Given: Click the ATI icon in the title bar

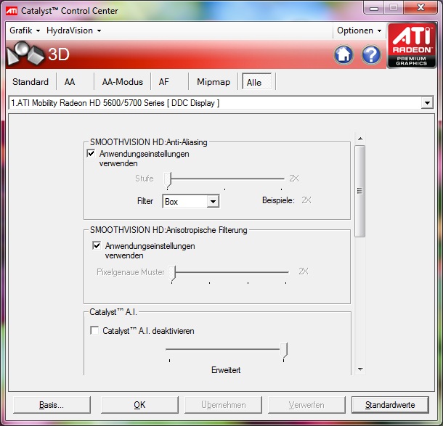Looking at the screenshot, I should click(12, 11).
